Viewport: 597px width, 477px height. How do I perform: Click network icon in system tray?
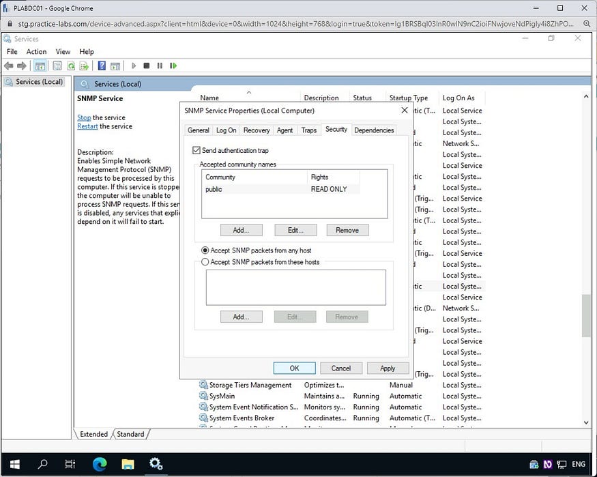coord(562,464)
